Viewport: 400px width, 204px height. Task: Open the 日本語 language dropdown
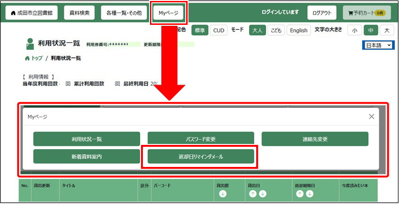[x=378, y=45]
